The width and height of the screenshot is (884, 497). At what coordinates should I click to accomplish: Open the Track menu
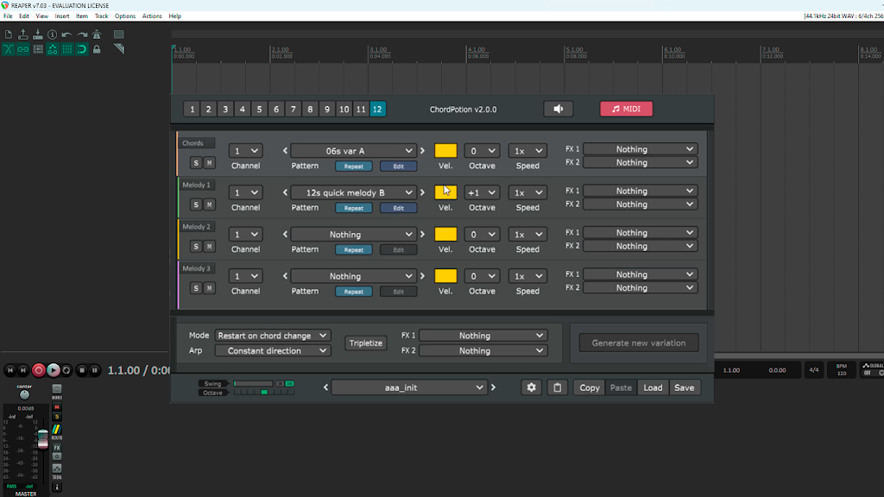pos(102,16)
